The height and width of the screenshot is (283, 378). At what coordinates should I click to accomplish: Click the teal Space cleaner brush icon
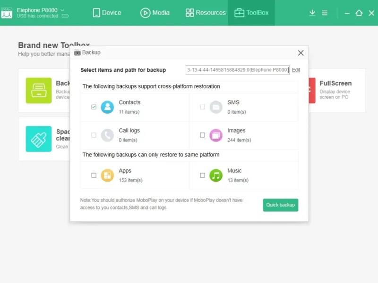39,139
